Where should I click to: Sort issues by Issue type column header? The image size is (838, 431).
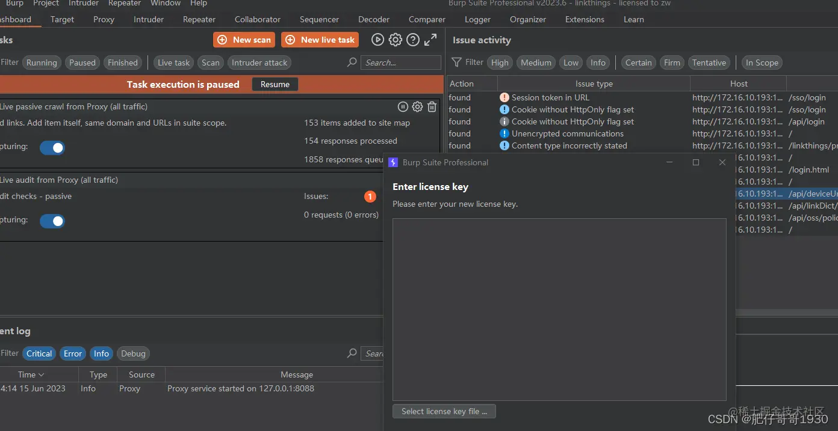tap(594, 84)
